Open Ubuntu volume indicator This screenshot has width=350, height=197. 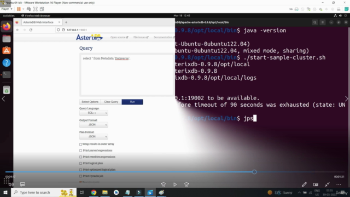tap(340, 16)
